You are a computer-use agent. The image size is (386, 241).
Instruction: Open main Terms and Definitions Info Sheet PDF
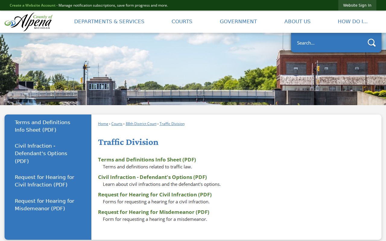pos(147,160)
